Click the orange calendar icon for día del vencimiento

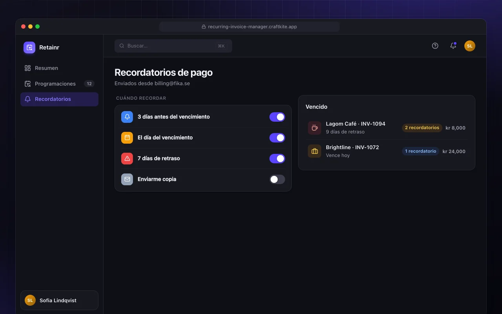pyautogui.click(x=127, y=138)
